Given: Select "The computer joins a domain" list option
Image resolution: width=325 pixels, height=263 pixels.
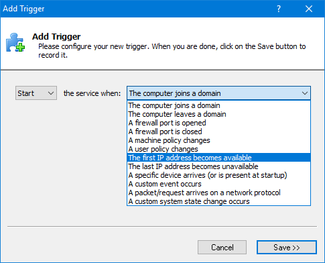Looking at the screenshot, I should [x=218, y=105].
